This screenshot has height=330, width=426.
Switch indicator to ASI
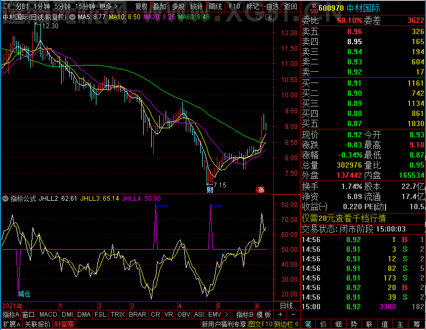[199, 315]
